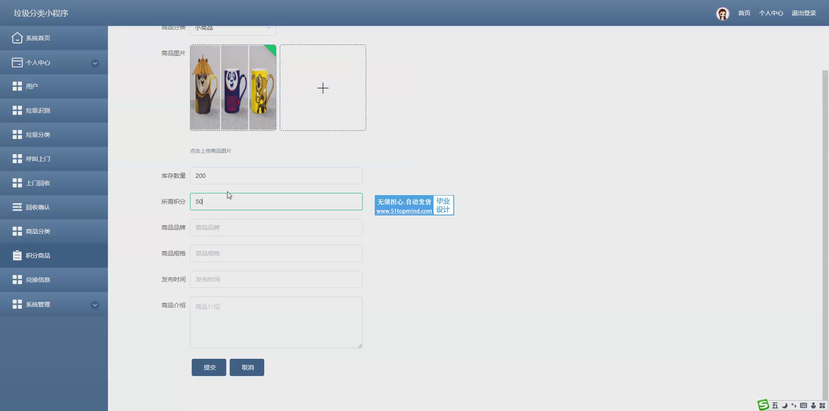Open 上门回收 in the sidebar menu

coord(38,183)
